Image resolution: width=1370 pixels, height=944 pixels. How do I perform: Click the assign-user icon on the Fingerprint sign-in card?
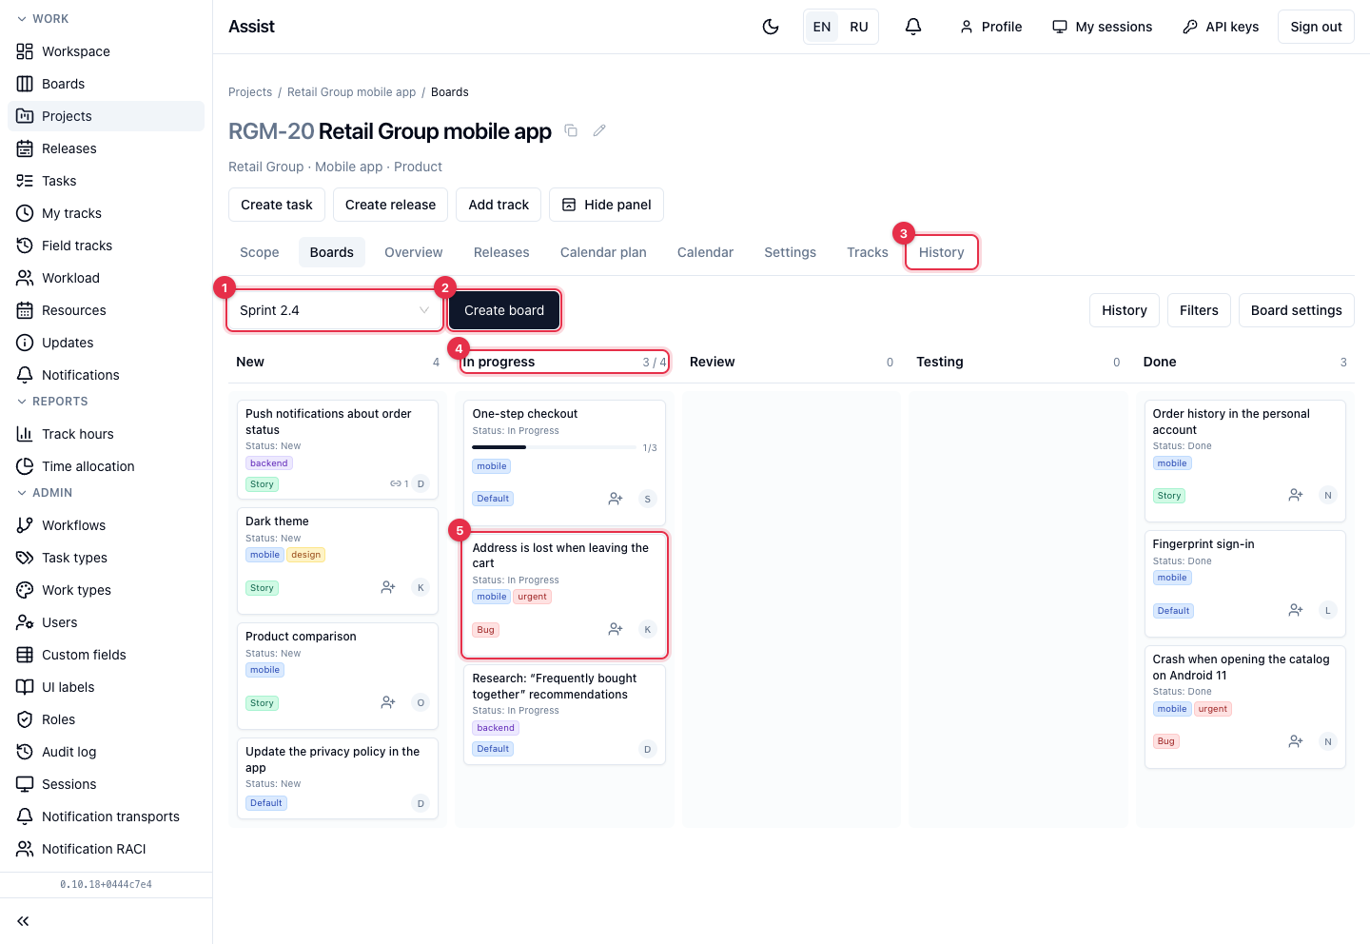[1296, 610]
